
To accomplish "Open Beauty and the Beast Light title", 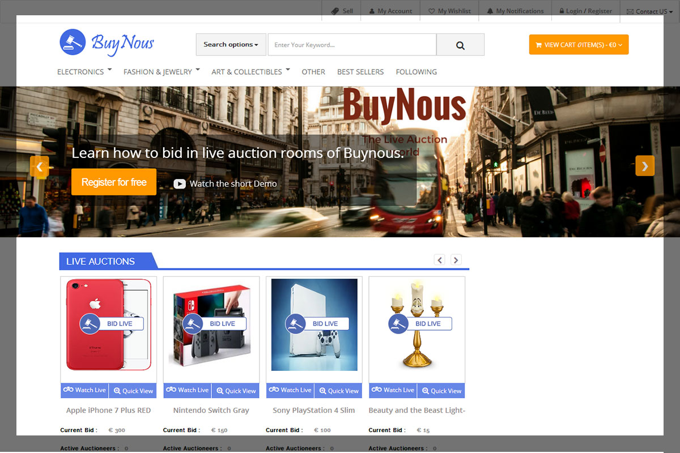I will [417, 410].
